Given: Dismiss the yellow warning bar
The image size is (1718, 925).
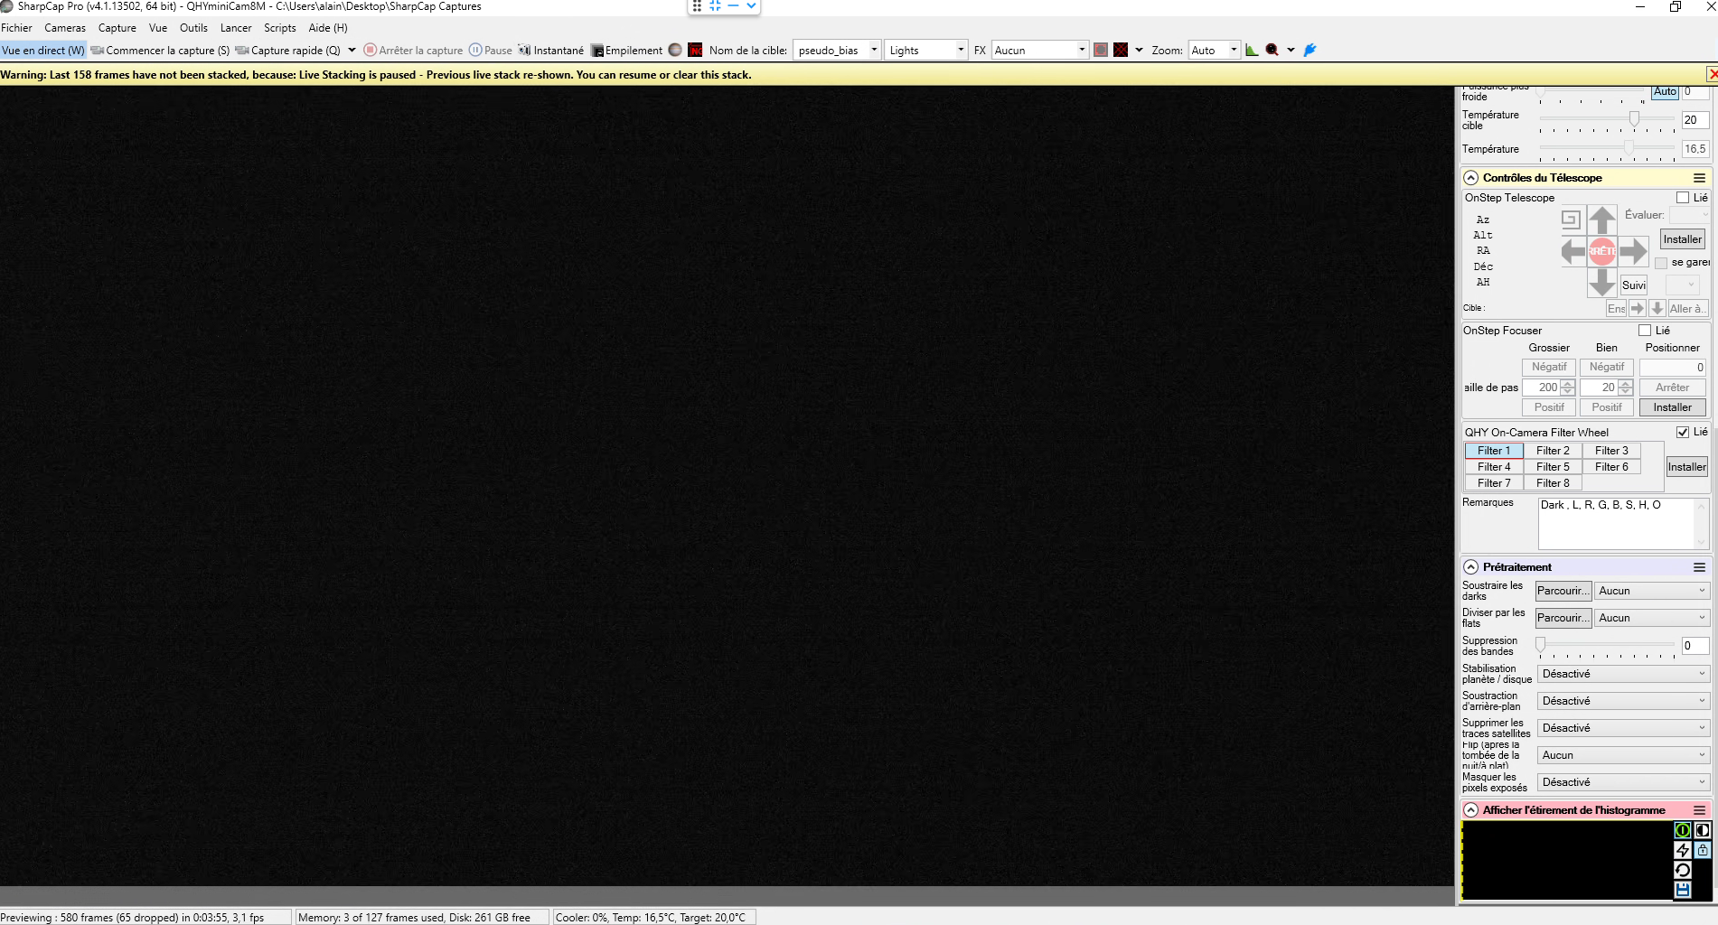Looking at the screenshot, I should tap(1712, 74).
